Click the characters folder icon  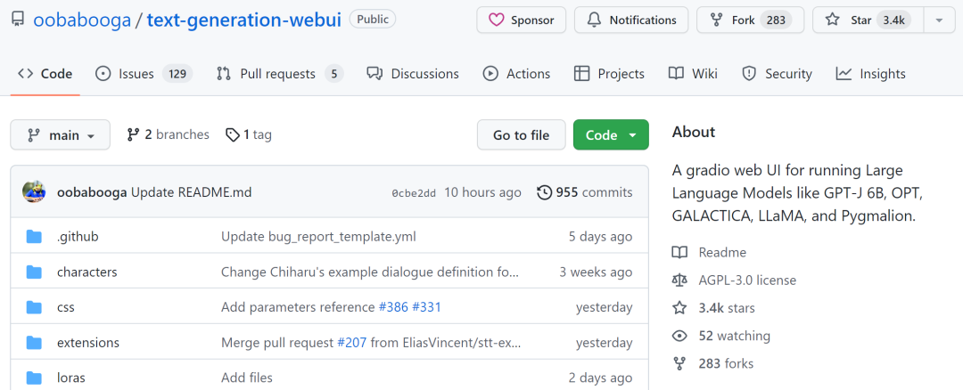pos(35,272)
